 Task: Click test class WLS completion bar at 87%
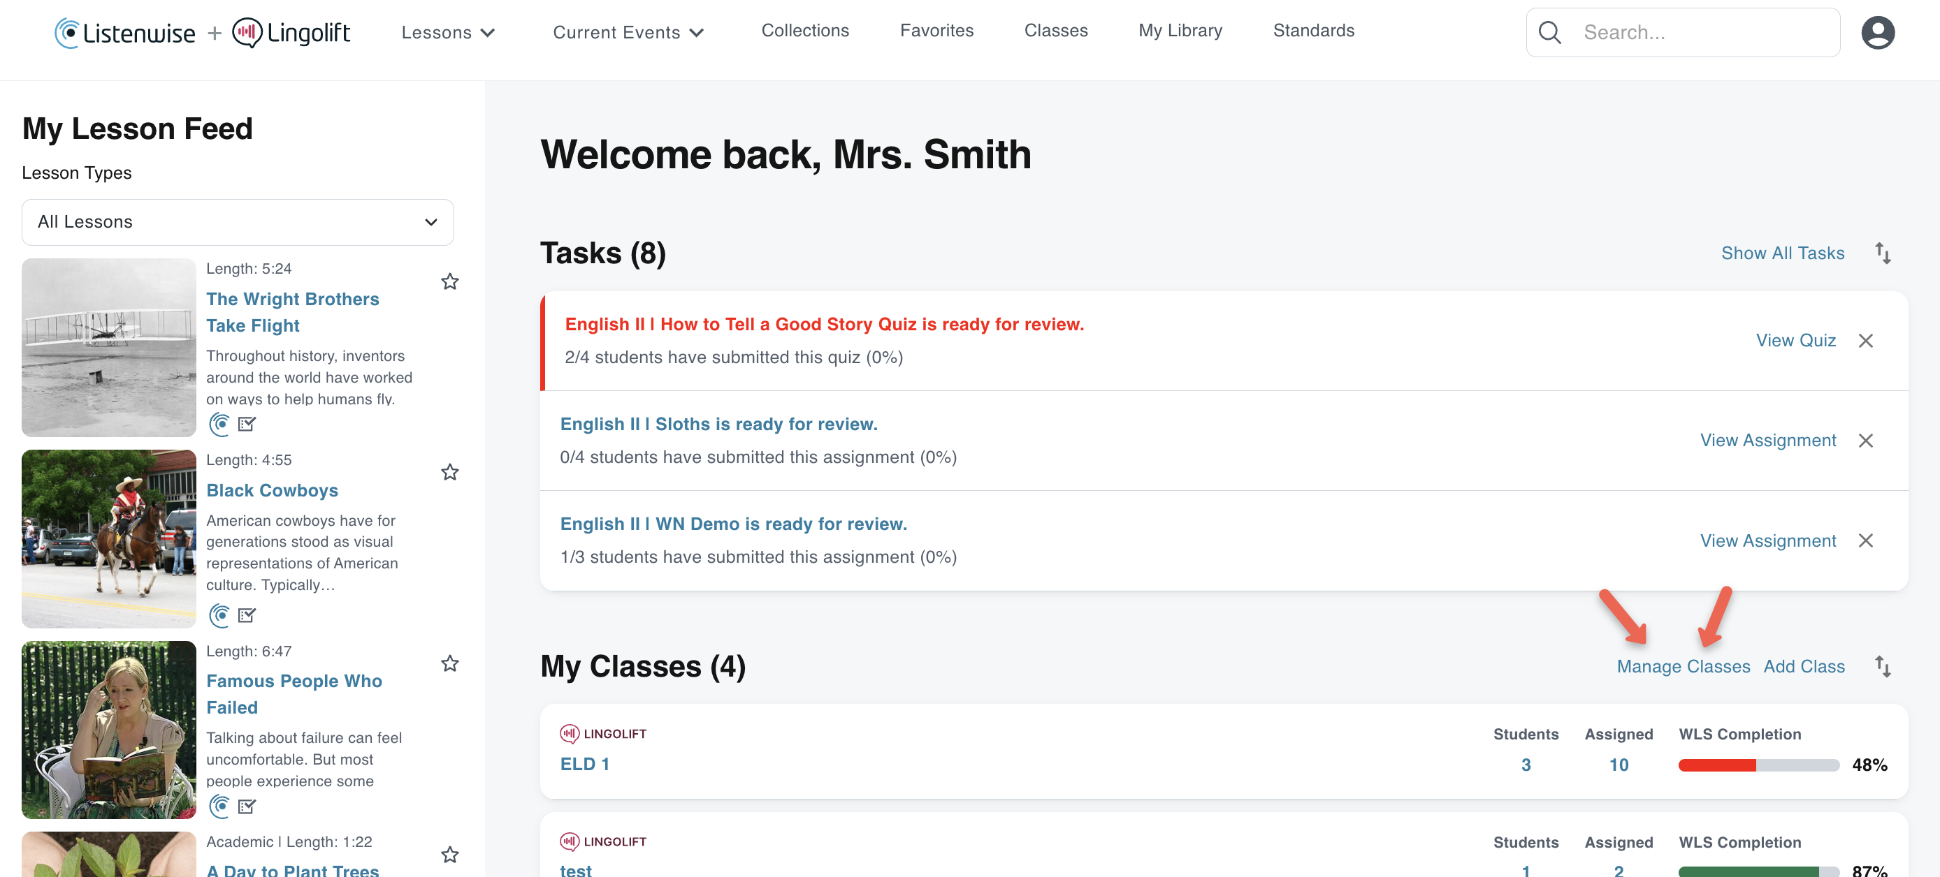pyautogui.click(x=1758, y=871)
